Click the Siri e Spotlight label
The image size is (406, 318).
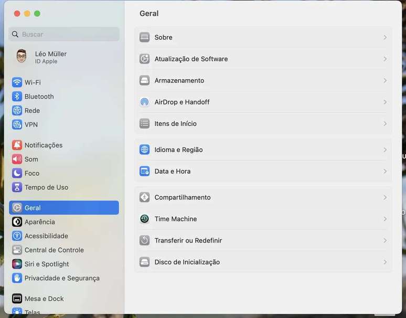47,264
